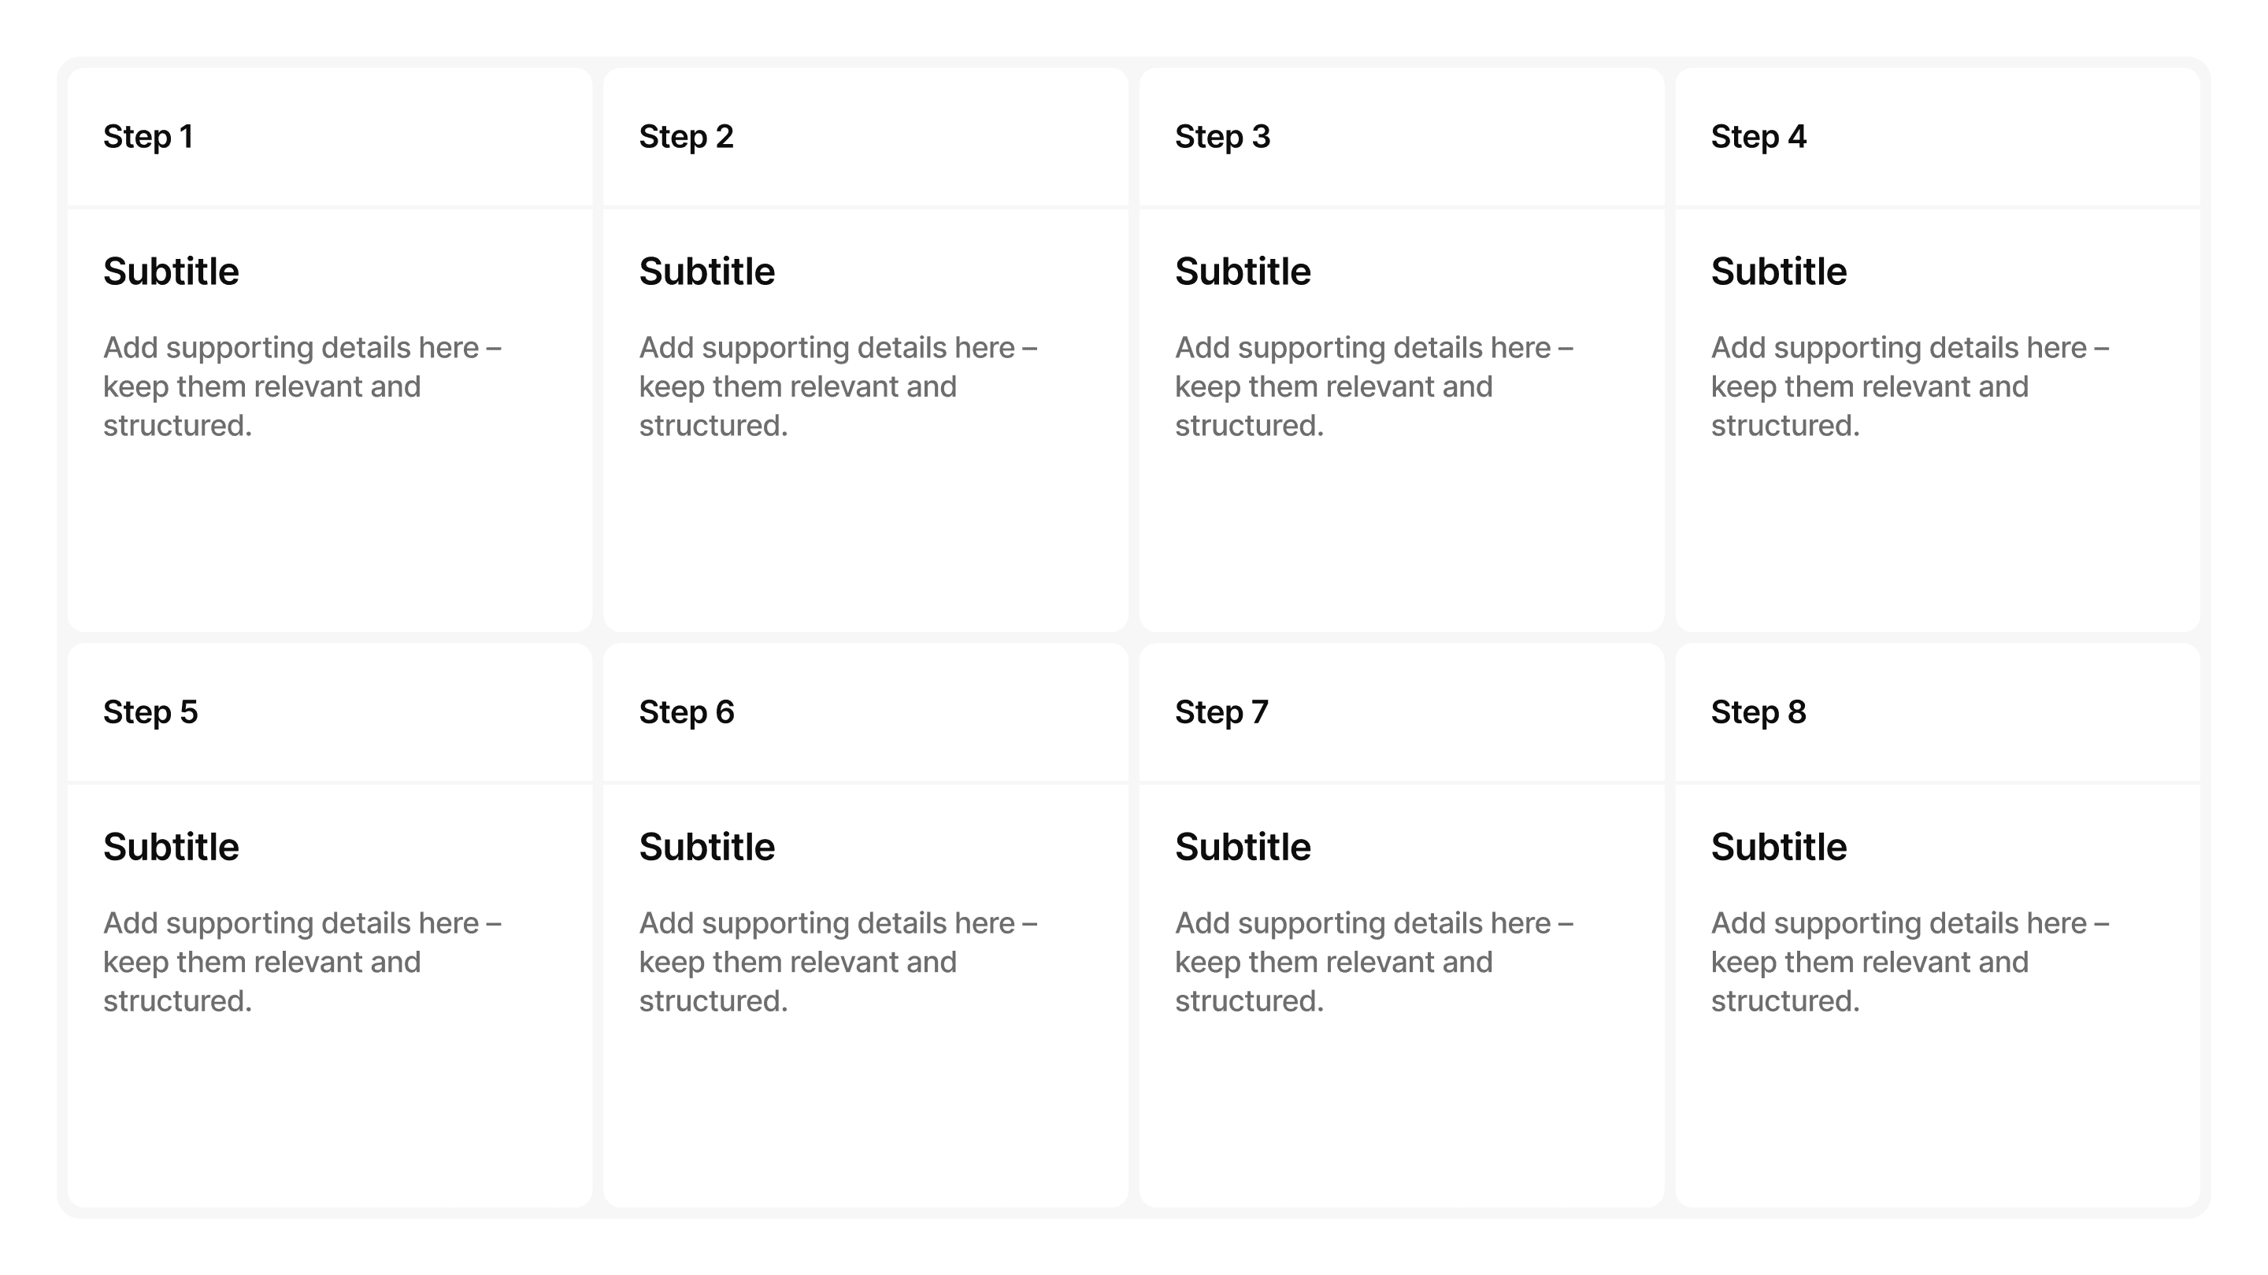Select the Step 1 heading
The image size is (2268, 1275).
click(x=148, y=137)
